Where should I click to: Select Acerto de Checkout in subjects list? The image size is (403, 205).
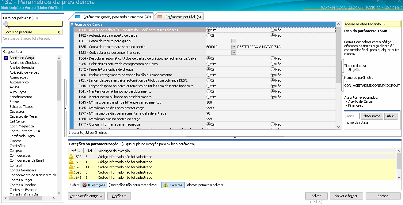24,63
